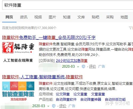The image size is (133, 109).
Task: Open the 文章查重 sublink
Action: point(98,94)
